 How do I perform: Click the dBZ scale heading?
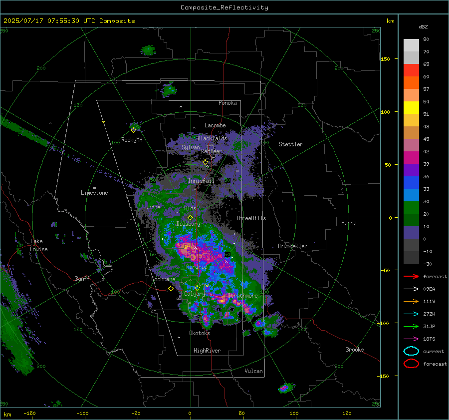(423, 26)
